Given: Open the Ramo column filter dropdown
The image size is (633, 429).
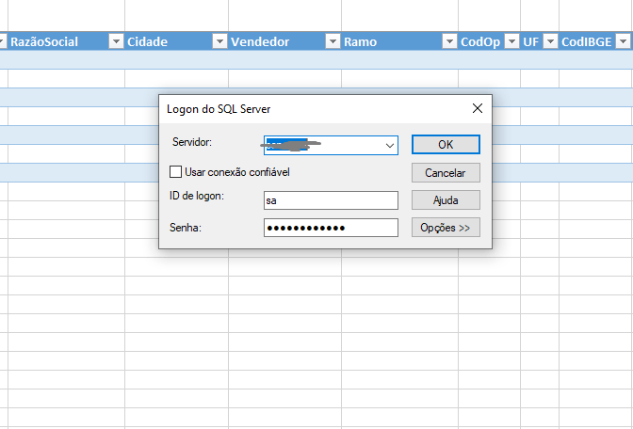Looking at the screenshot, I should (449, 41).
